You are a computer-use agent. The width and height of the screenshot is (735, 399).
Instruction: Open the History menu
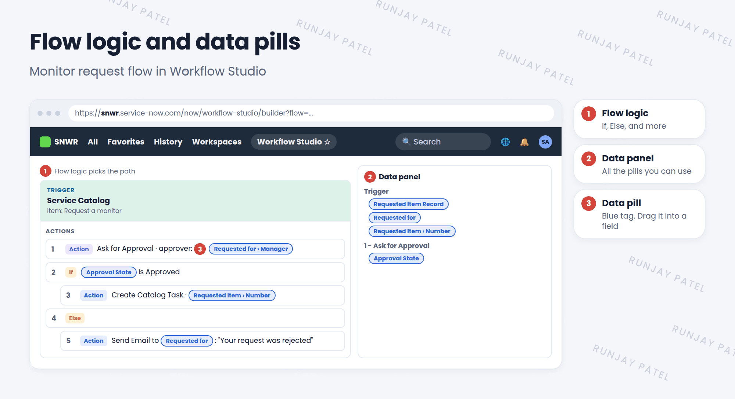coord(168,142)
